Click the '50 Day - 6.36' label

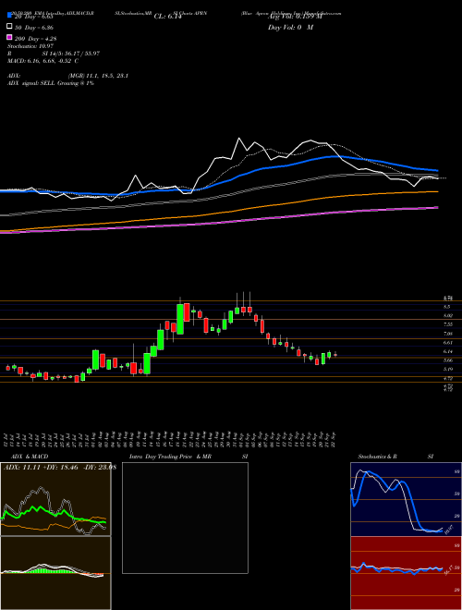pyautogui.click(x=34, y=28)
